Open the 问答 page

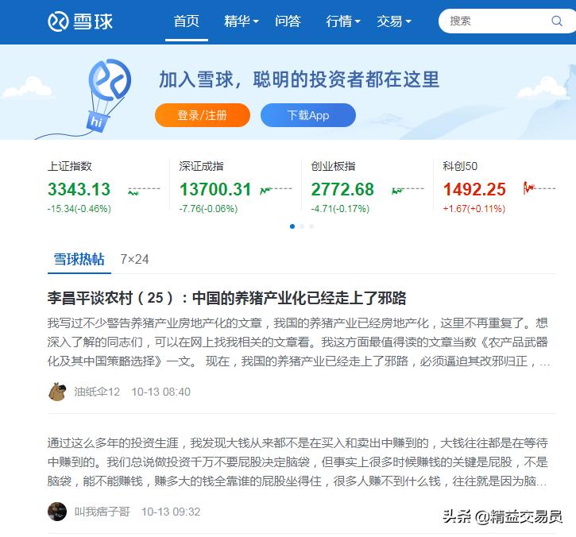288,21
